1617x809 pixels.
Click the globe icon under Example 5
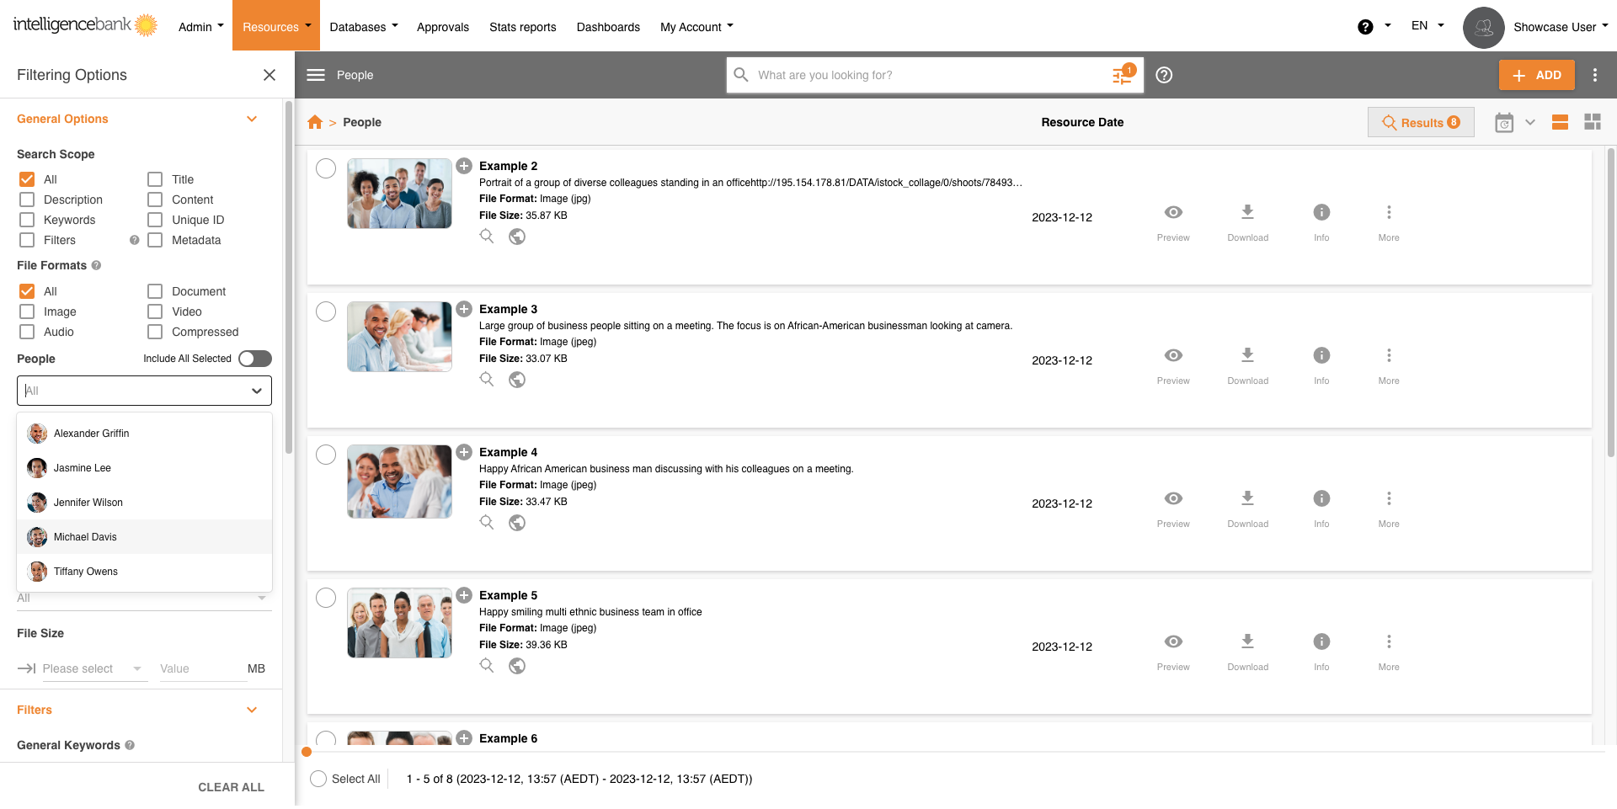(x=517, y=666)
